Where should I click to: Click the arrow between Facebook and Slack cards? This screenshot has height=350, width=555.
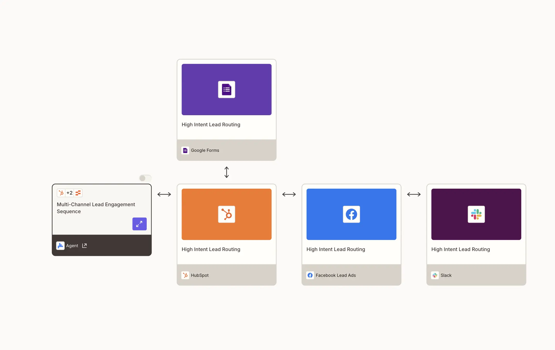point(414,194)
